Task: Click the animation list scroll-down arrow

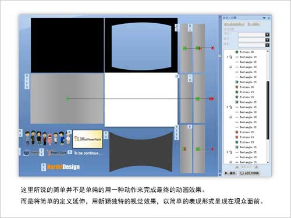Action: pyautogui.click(x=268, y=162)
